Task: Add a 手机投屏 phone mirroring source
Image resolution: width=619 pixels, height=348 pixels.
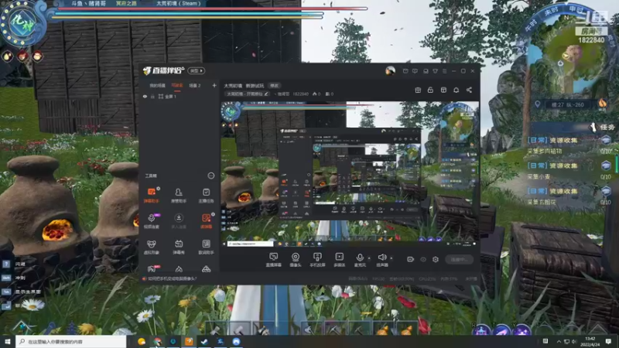Action: pyautogui.click(x=317, y=260)
